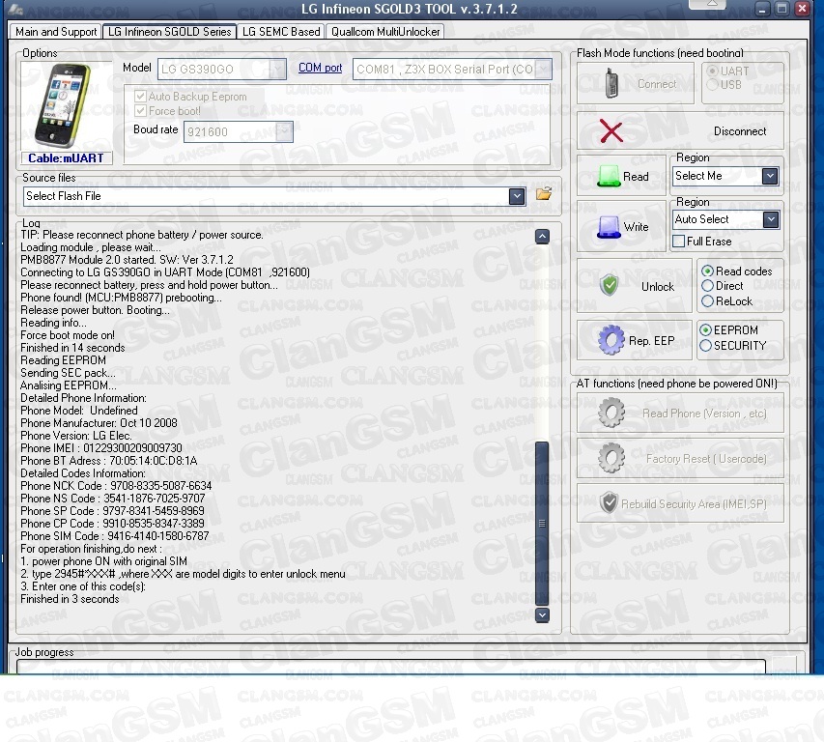824x742 pixels.
Task: Click the Connect button label
Action: point(657,84)
